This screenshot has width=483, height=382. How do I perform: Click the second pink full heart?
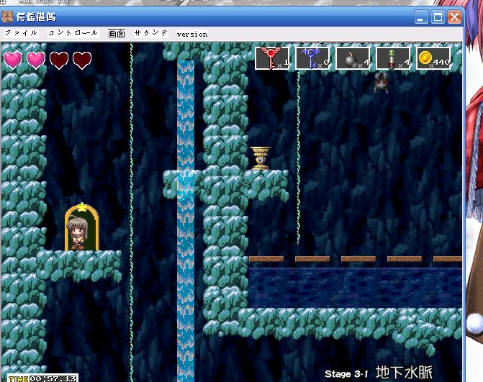(36, 60)
